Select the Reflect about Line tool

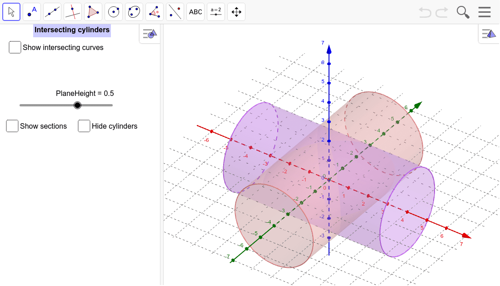coord(175,12)
